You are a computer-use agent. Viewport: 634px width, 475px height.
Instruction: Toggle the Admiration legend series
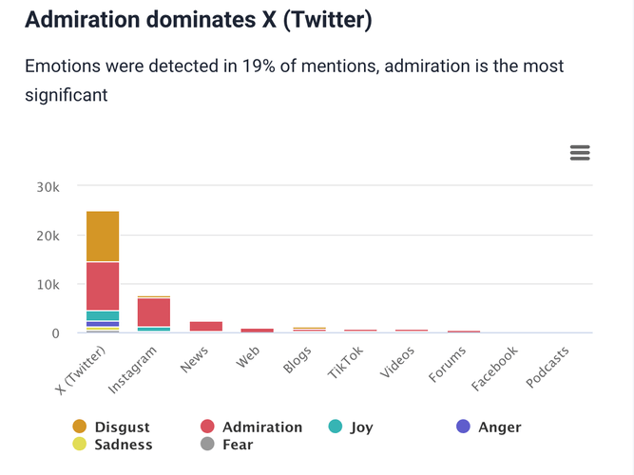261,427
